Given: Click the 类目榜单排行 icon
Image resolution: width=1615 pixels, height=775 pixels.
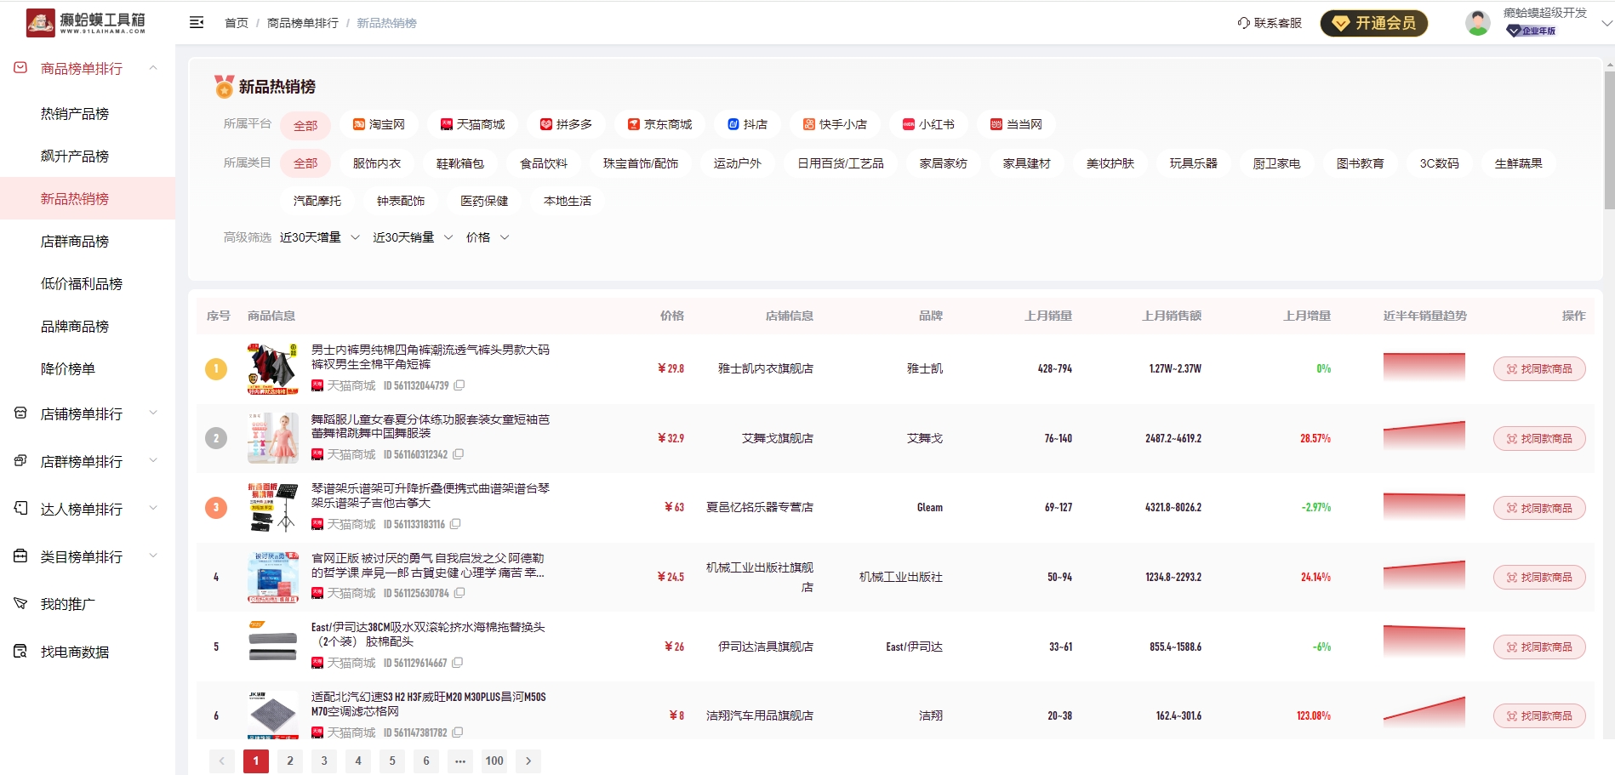Looking at the screenshot, I should 20,556.
